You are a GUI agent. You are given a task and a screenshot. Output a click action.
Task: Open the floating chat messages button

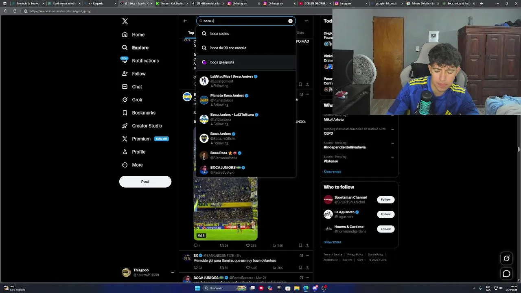(506, 274)
